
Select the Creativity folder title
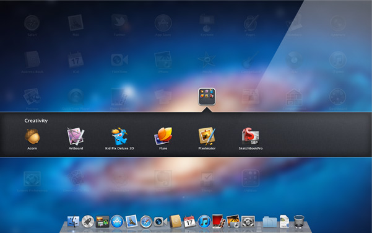36,121
